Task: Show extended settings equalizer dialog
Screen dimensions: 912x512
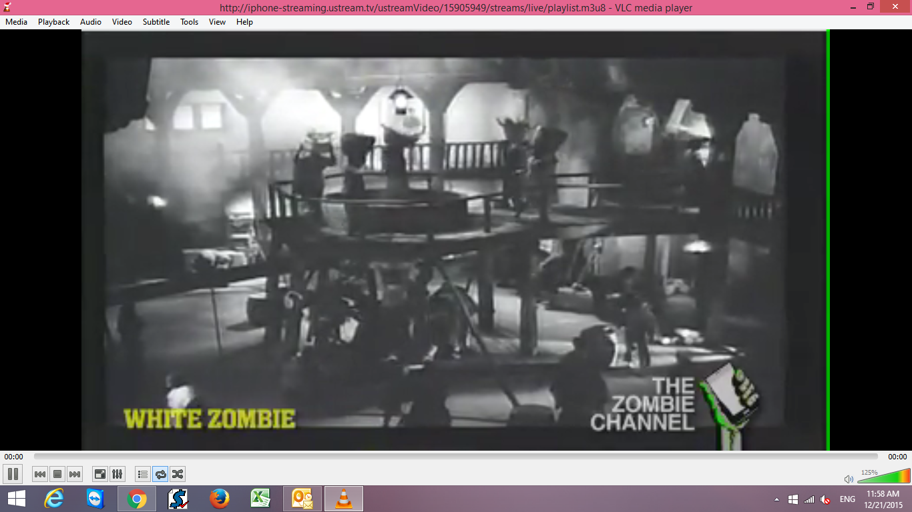Action: (117, 474)
